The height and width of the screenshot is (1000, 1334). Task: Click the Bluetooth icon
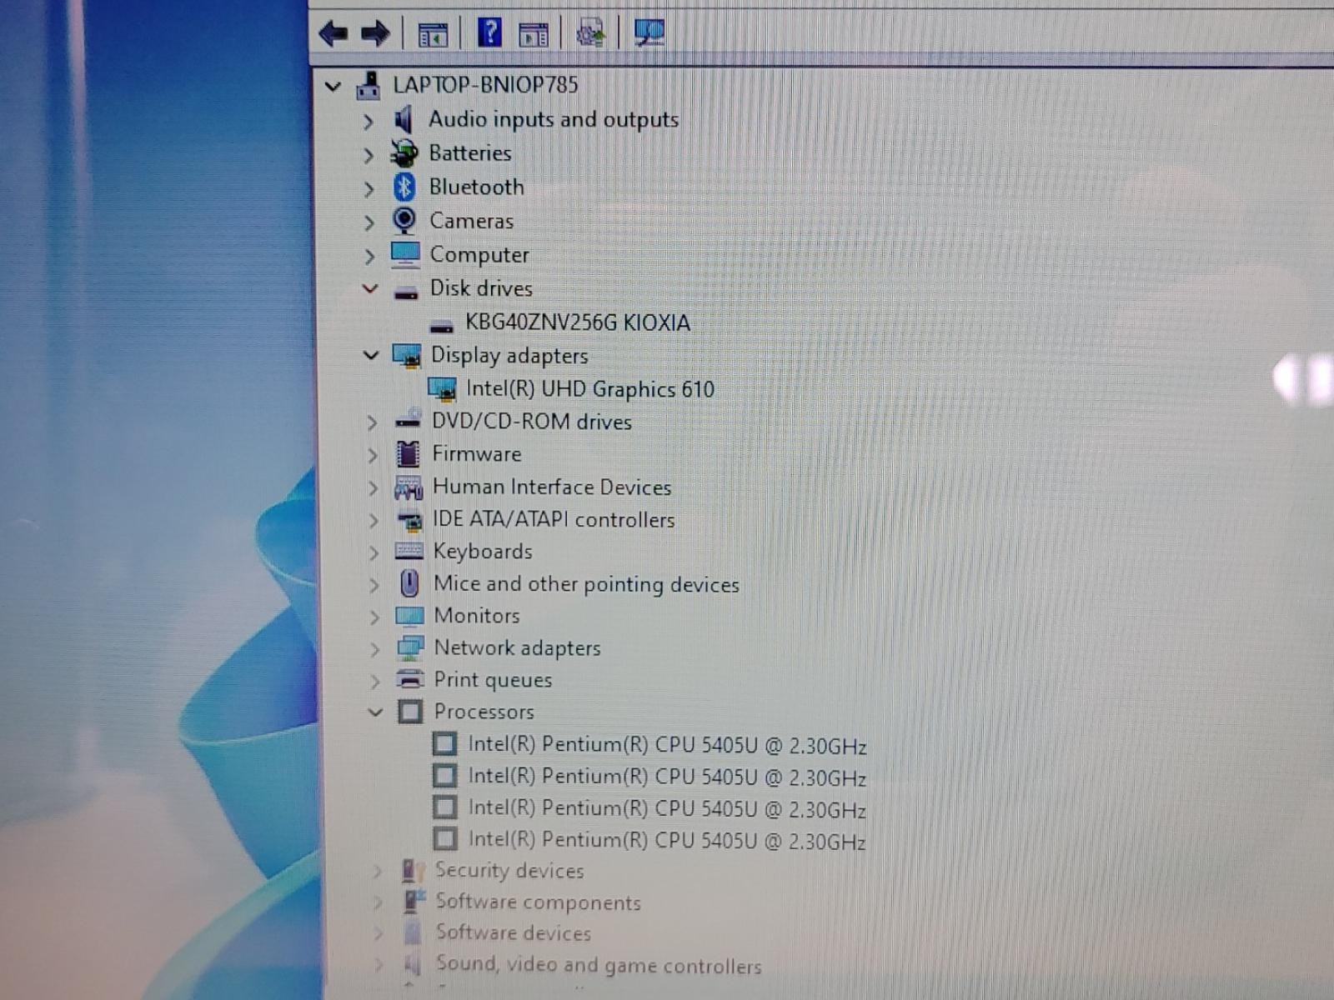click(404, 187)
